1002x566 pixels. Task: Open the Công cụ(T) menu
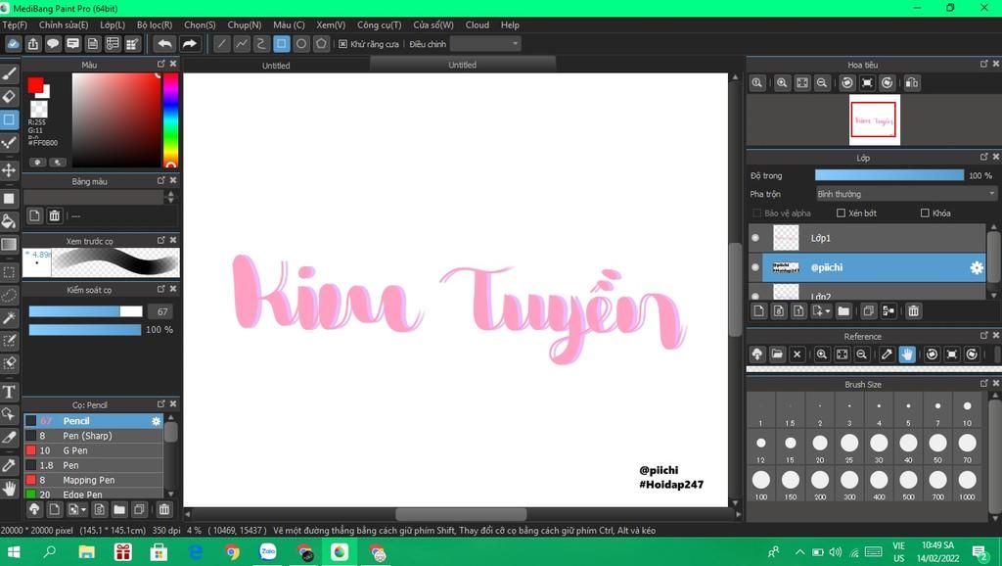[379, 24]
